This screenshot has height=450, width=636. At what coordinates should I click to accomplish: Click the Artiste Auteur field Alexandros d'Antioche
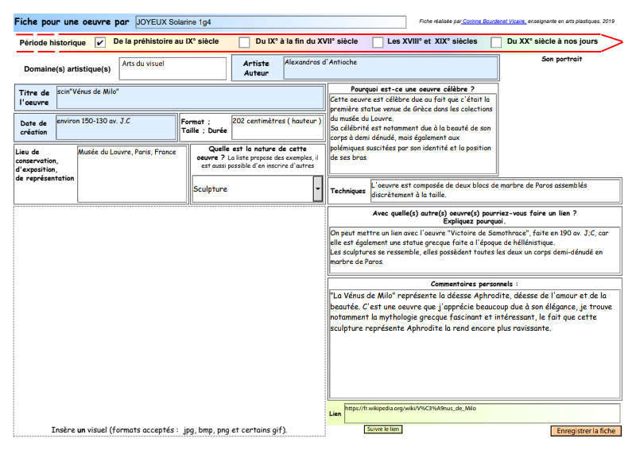tap(390, 68)
